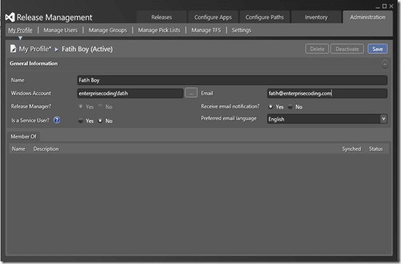Open the Configure Apps tab

point(213,17)
